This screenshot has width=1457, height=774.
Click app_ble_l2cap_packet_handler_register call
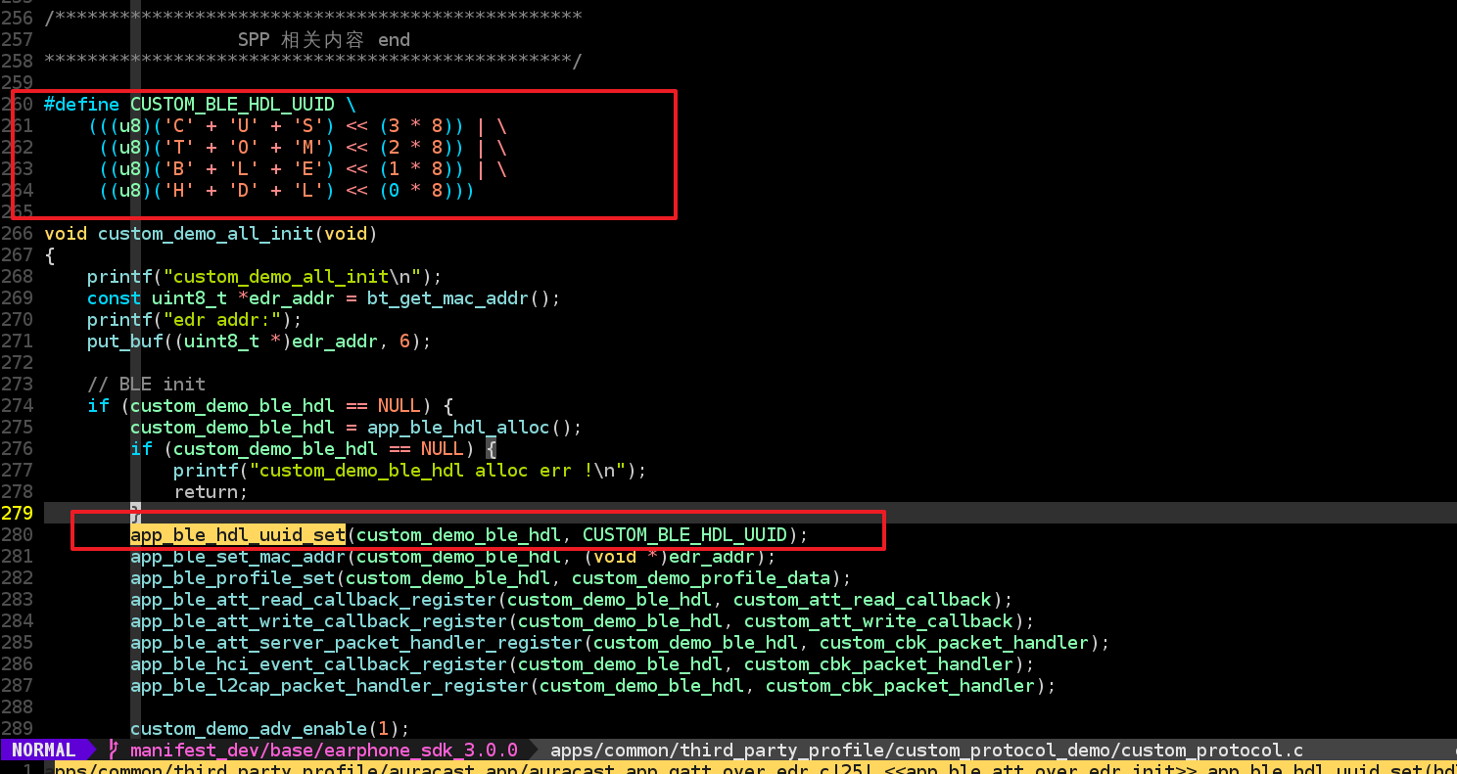329,685
